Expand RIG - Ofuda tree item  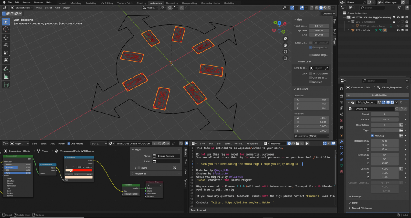coord(349,30)
